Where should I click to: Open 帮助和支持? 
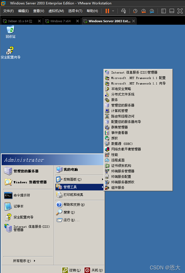[x=80, y=205]
